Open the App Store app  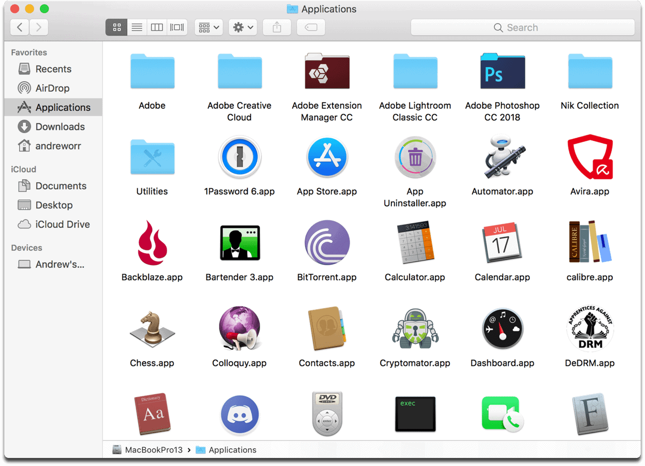[327, 157]
